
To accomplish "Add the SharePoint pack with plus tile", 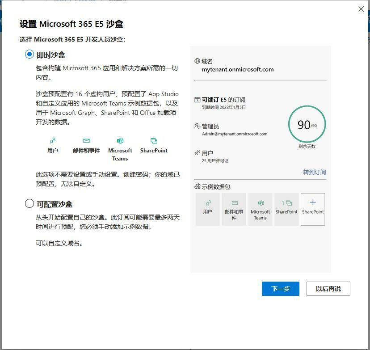I will tap(313, 209).
